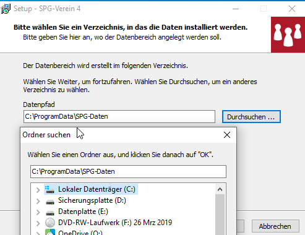Expand the DVD-RW-Laufwerk (F:) node

38,223
